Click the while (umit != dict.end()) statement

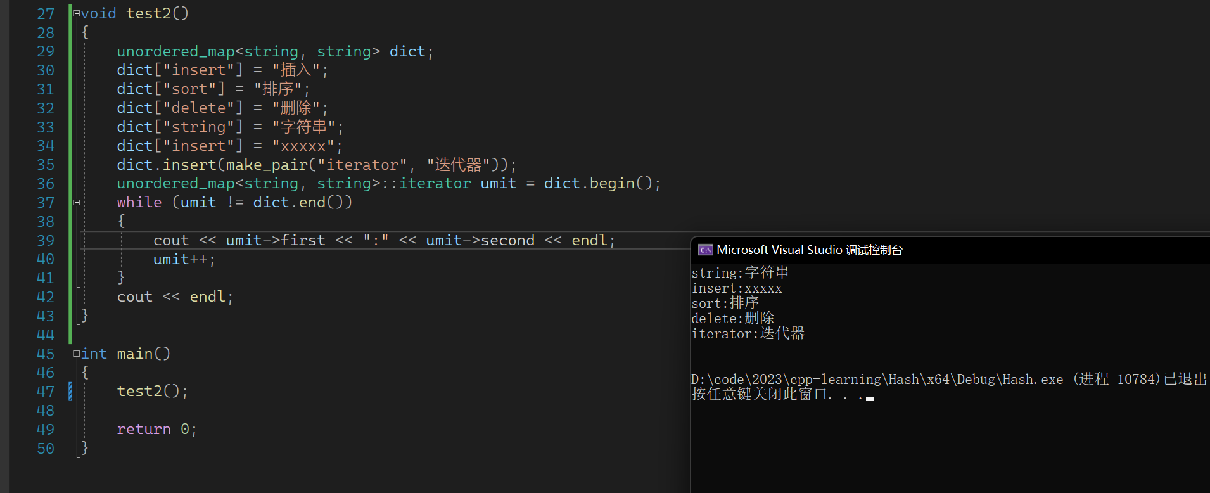coord(234,202)
